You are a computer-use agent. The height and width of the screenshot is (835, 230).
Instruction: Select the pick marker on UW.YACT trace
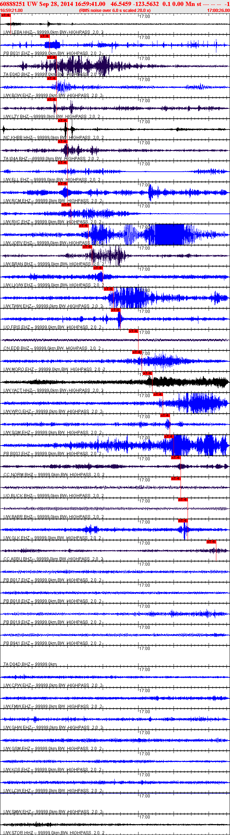(148, 373)
